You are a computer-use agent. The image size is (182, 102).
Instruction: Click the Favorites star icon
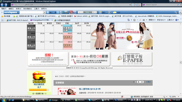point(2,16)
